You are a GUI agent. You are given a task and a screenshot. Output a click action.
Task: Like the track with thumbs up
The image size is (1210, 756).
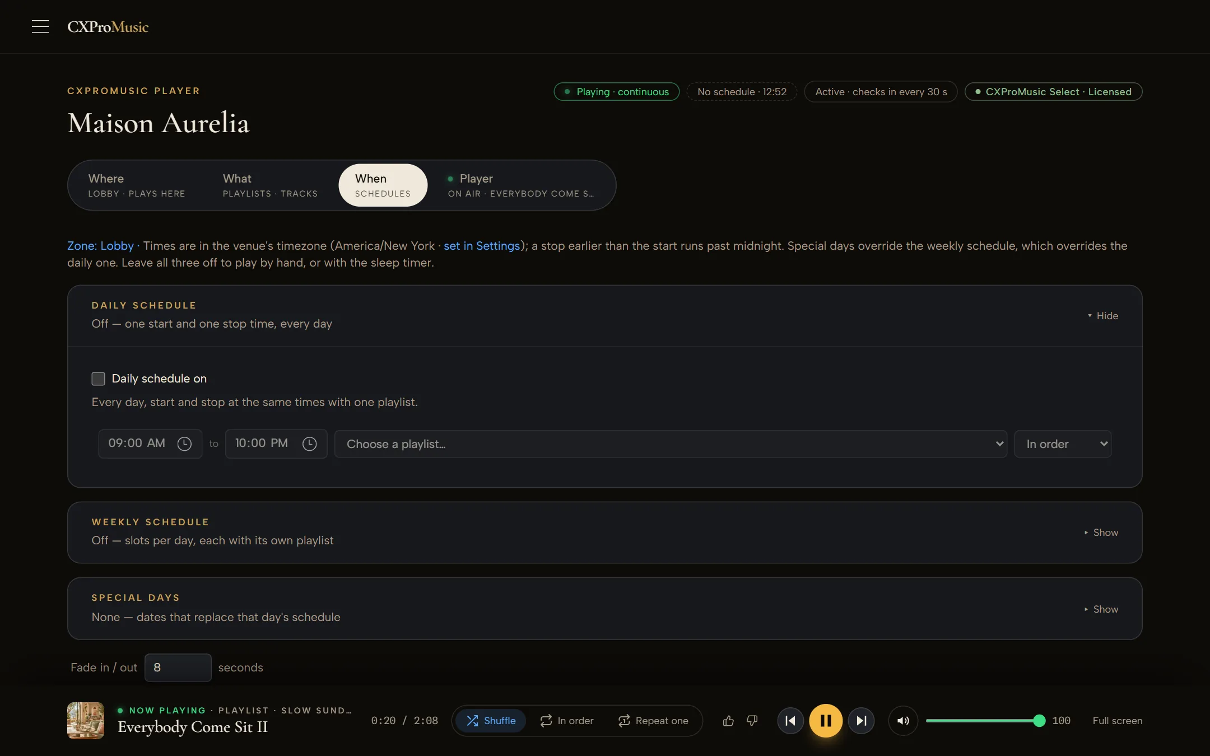[x=728, y=721]
